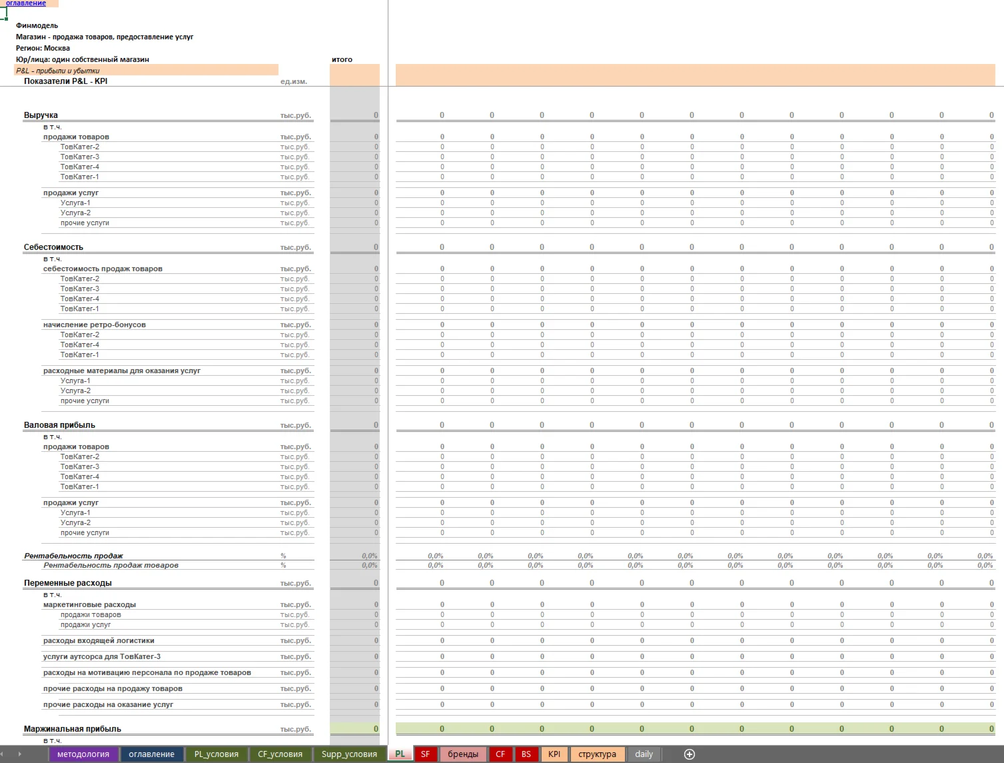1004x763 pixels.
Task: Select the себестоимость продаж товаров cell
Action: [103, 269]
